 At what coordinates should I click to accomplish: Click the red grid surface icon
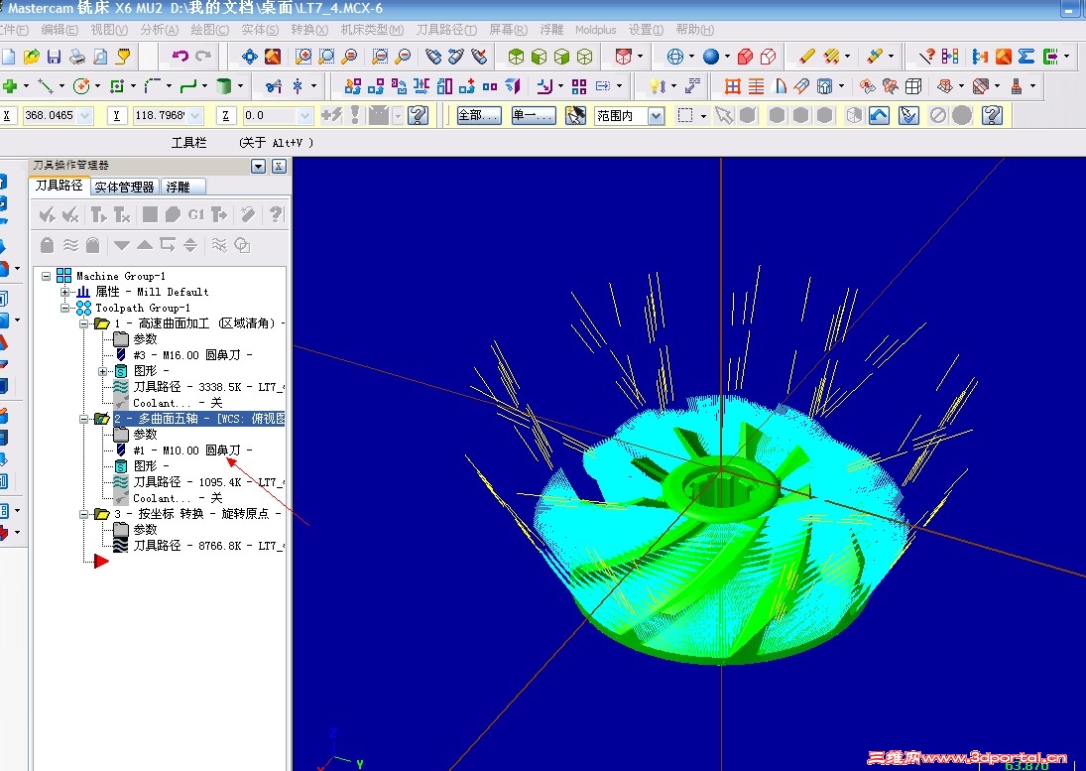733,86
